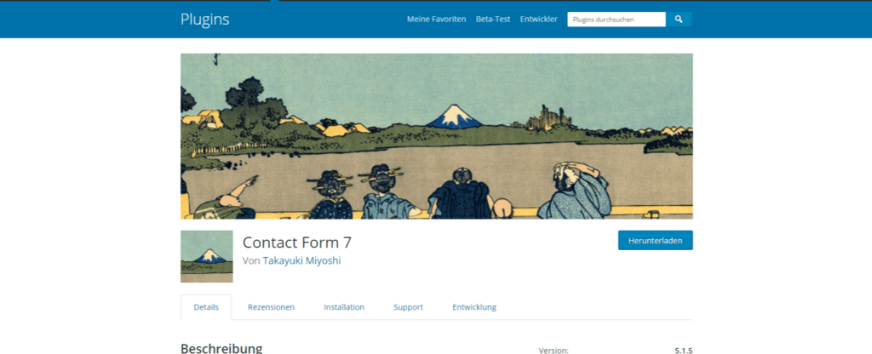Click the Mount Fuji banner image
Screen dimensions: 872x354
click(x=437, y=136)
